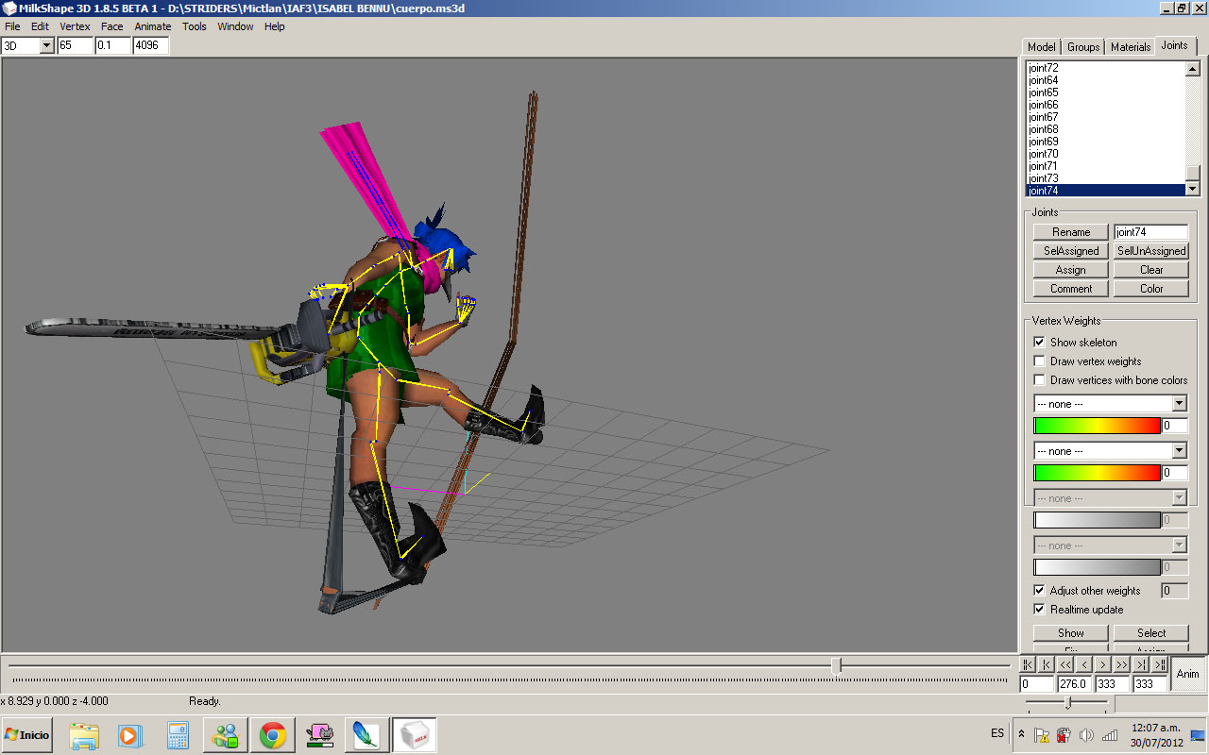Open Calculator from the taskbar

click(178, 735)
